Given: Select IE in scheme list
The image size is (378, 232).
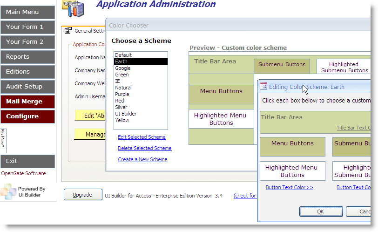Looking at the screenshot, I should tap(141, 81).
